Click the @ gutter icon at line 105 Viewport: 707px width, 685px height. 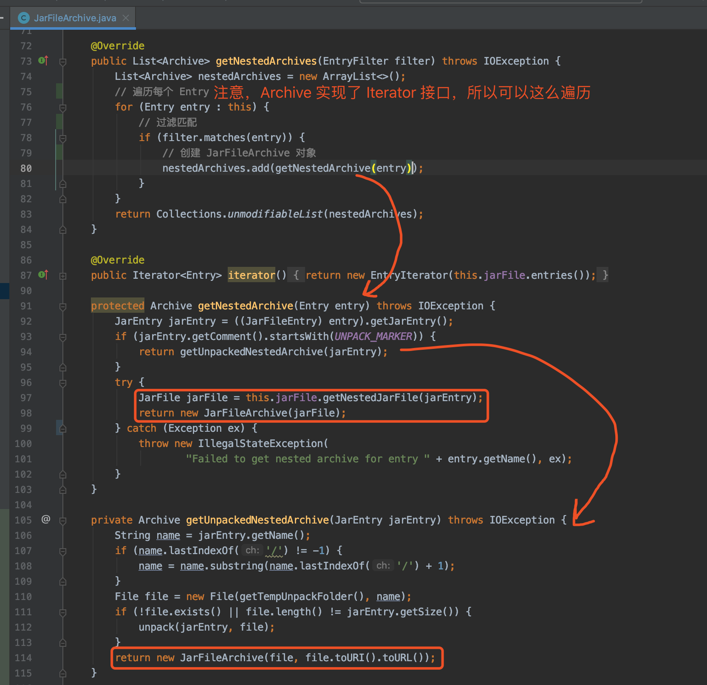(46, 519)
